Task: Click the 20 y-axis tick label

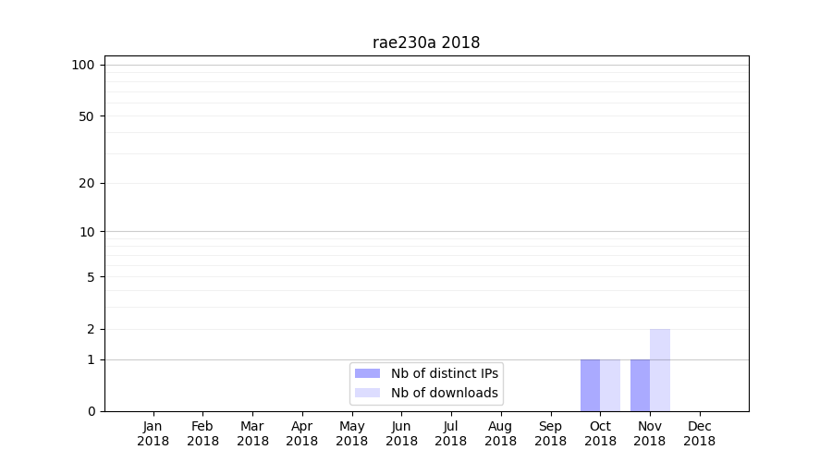Action: tap(86, 183)
